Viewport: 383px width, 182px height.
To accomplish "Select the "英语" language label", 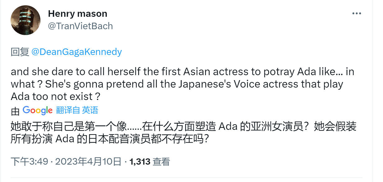I will (x=90, y=110).
